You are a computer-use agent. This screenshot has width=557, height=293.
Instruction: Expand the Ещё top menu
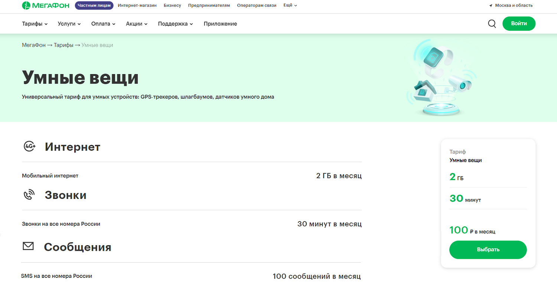[x=290, y=5]
